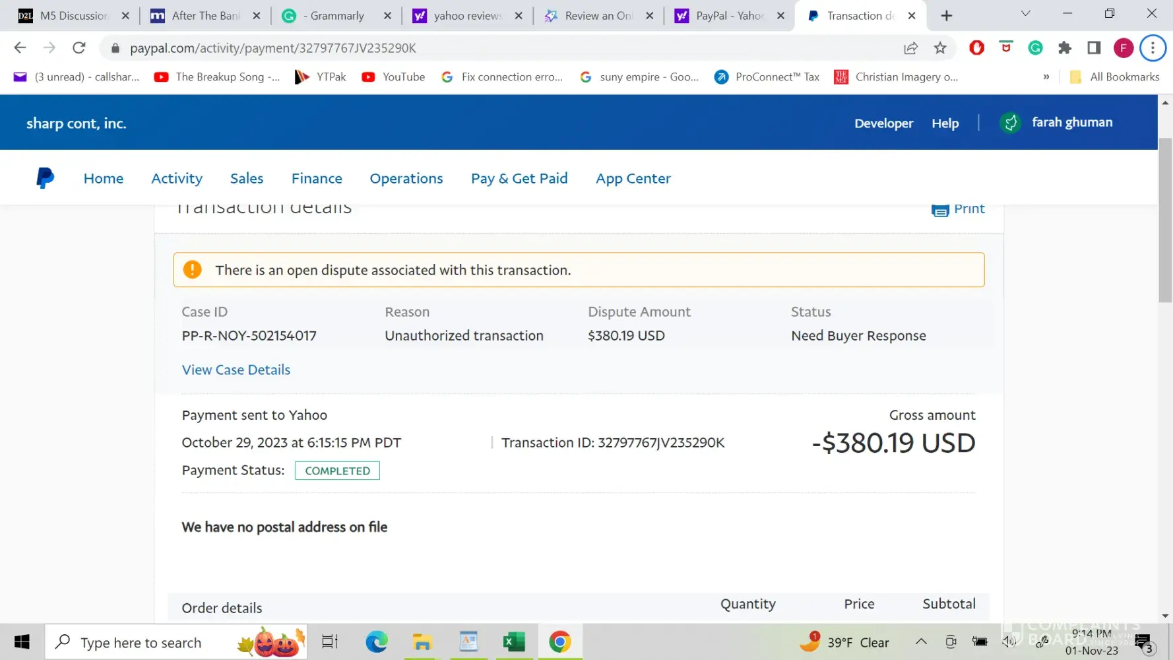Viewport: 1173px width, 660px height.
Task: Click View Case Details link
Action: 236,370
